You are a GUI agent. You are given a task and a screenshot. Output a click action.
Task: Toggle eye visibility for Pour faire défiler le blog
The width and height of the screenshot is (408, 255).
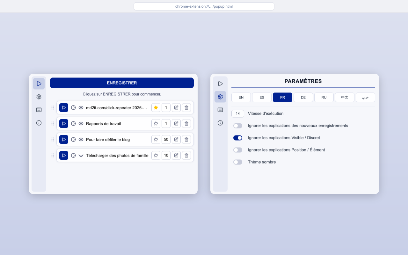pos(81,140)
